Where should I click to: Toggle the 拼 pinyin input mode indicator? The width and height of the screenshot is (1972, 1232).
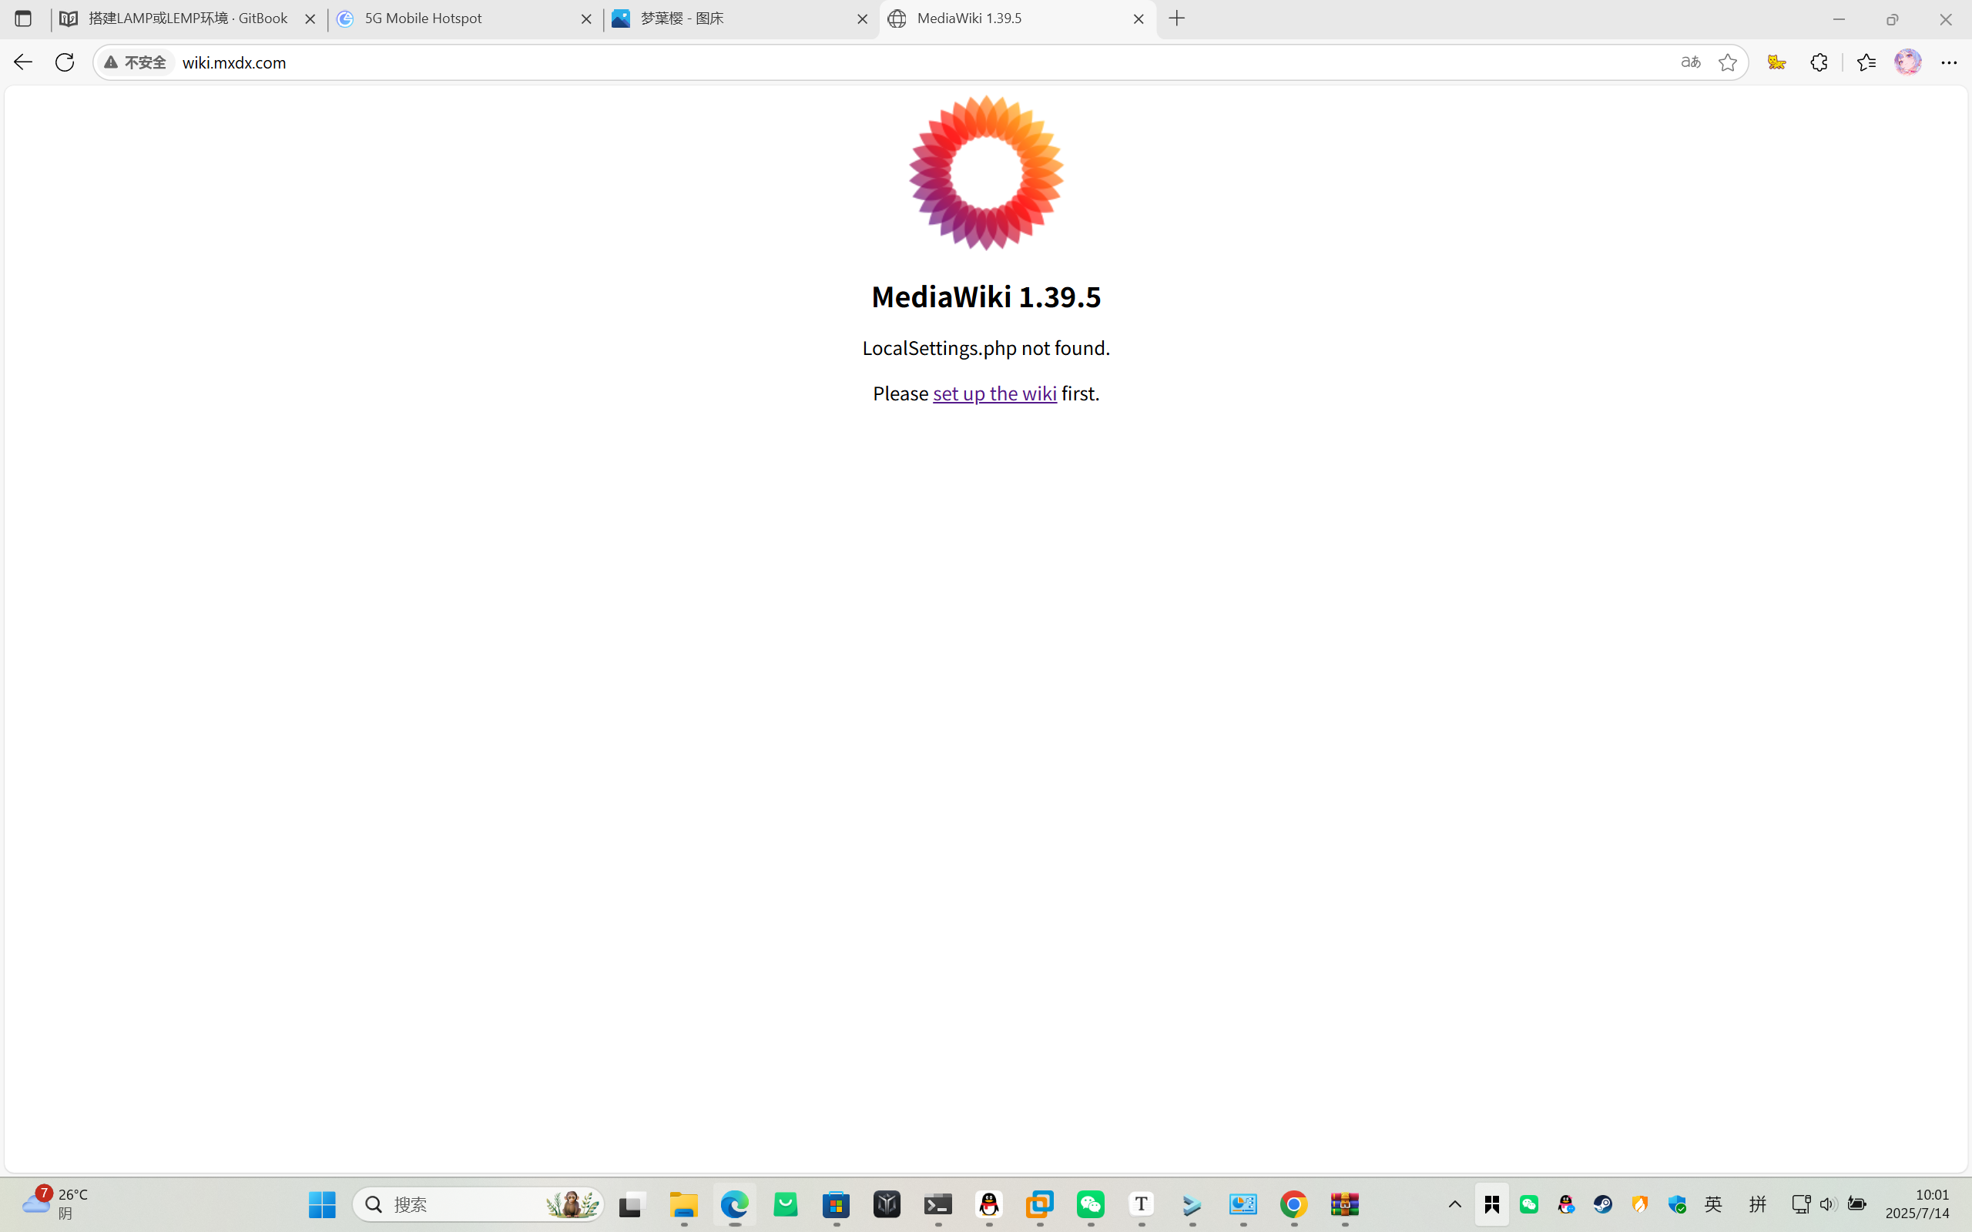click(1758, 1204)
